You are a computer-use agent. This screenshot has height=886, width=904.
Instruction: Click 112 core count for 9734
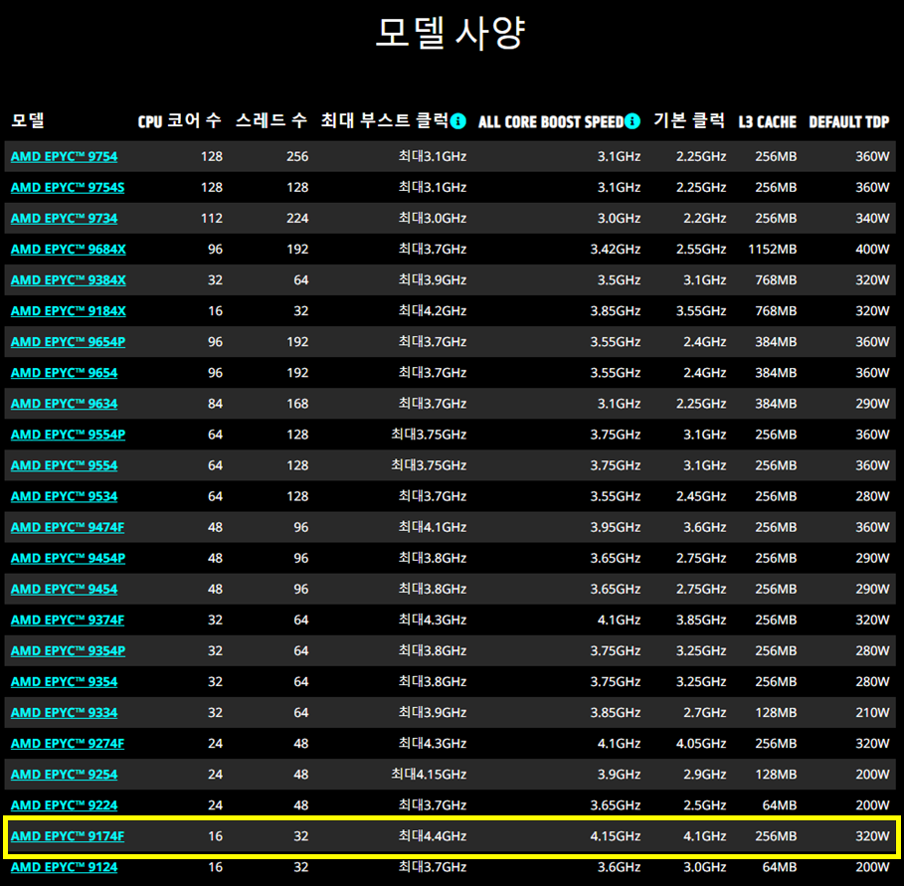point(212,219)
